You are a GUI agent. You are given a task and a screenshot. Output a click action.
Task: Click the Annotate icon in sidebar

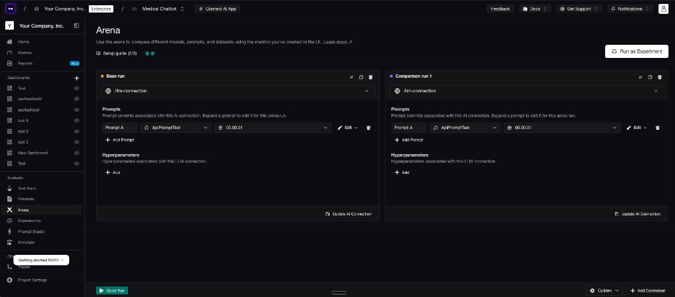[9, 242]
